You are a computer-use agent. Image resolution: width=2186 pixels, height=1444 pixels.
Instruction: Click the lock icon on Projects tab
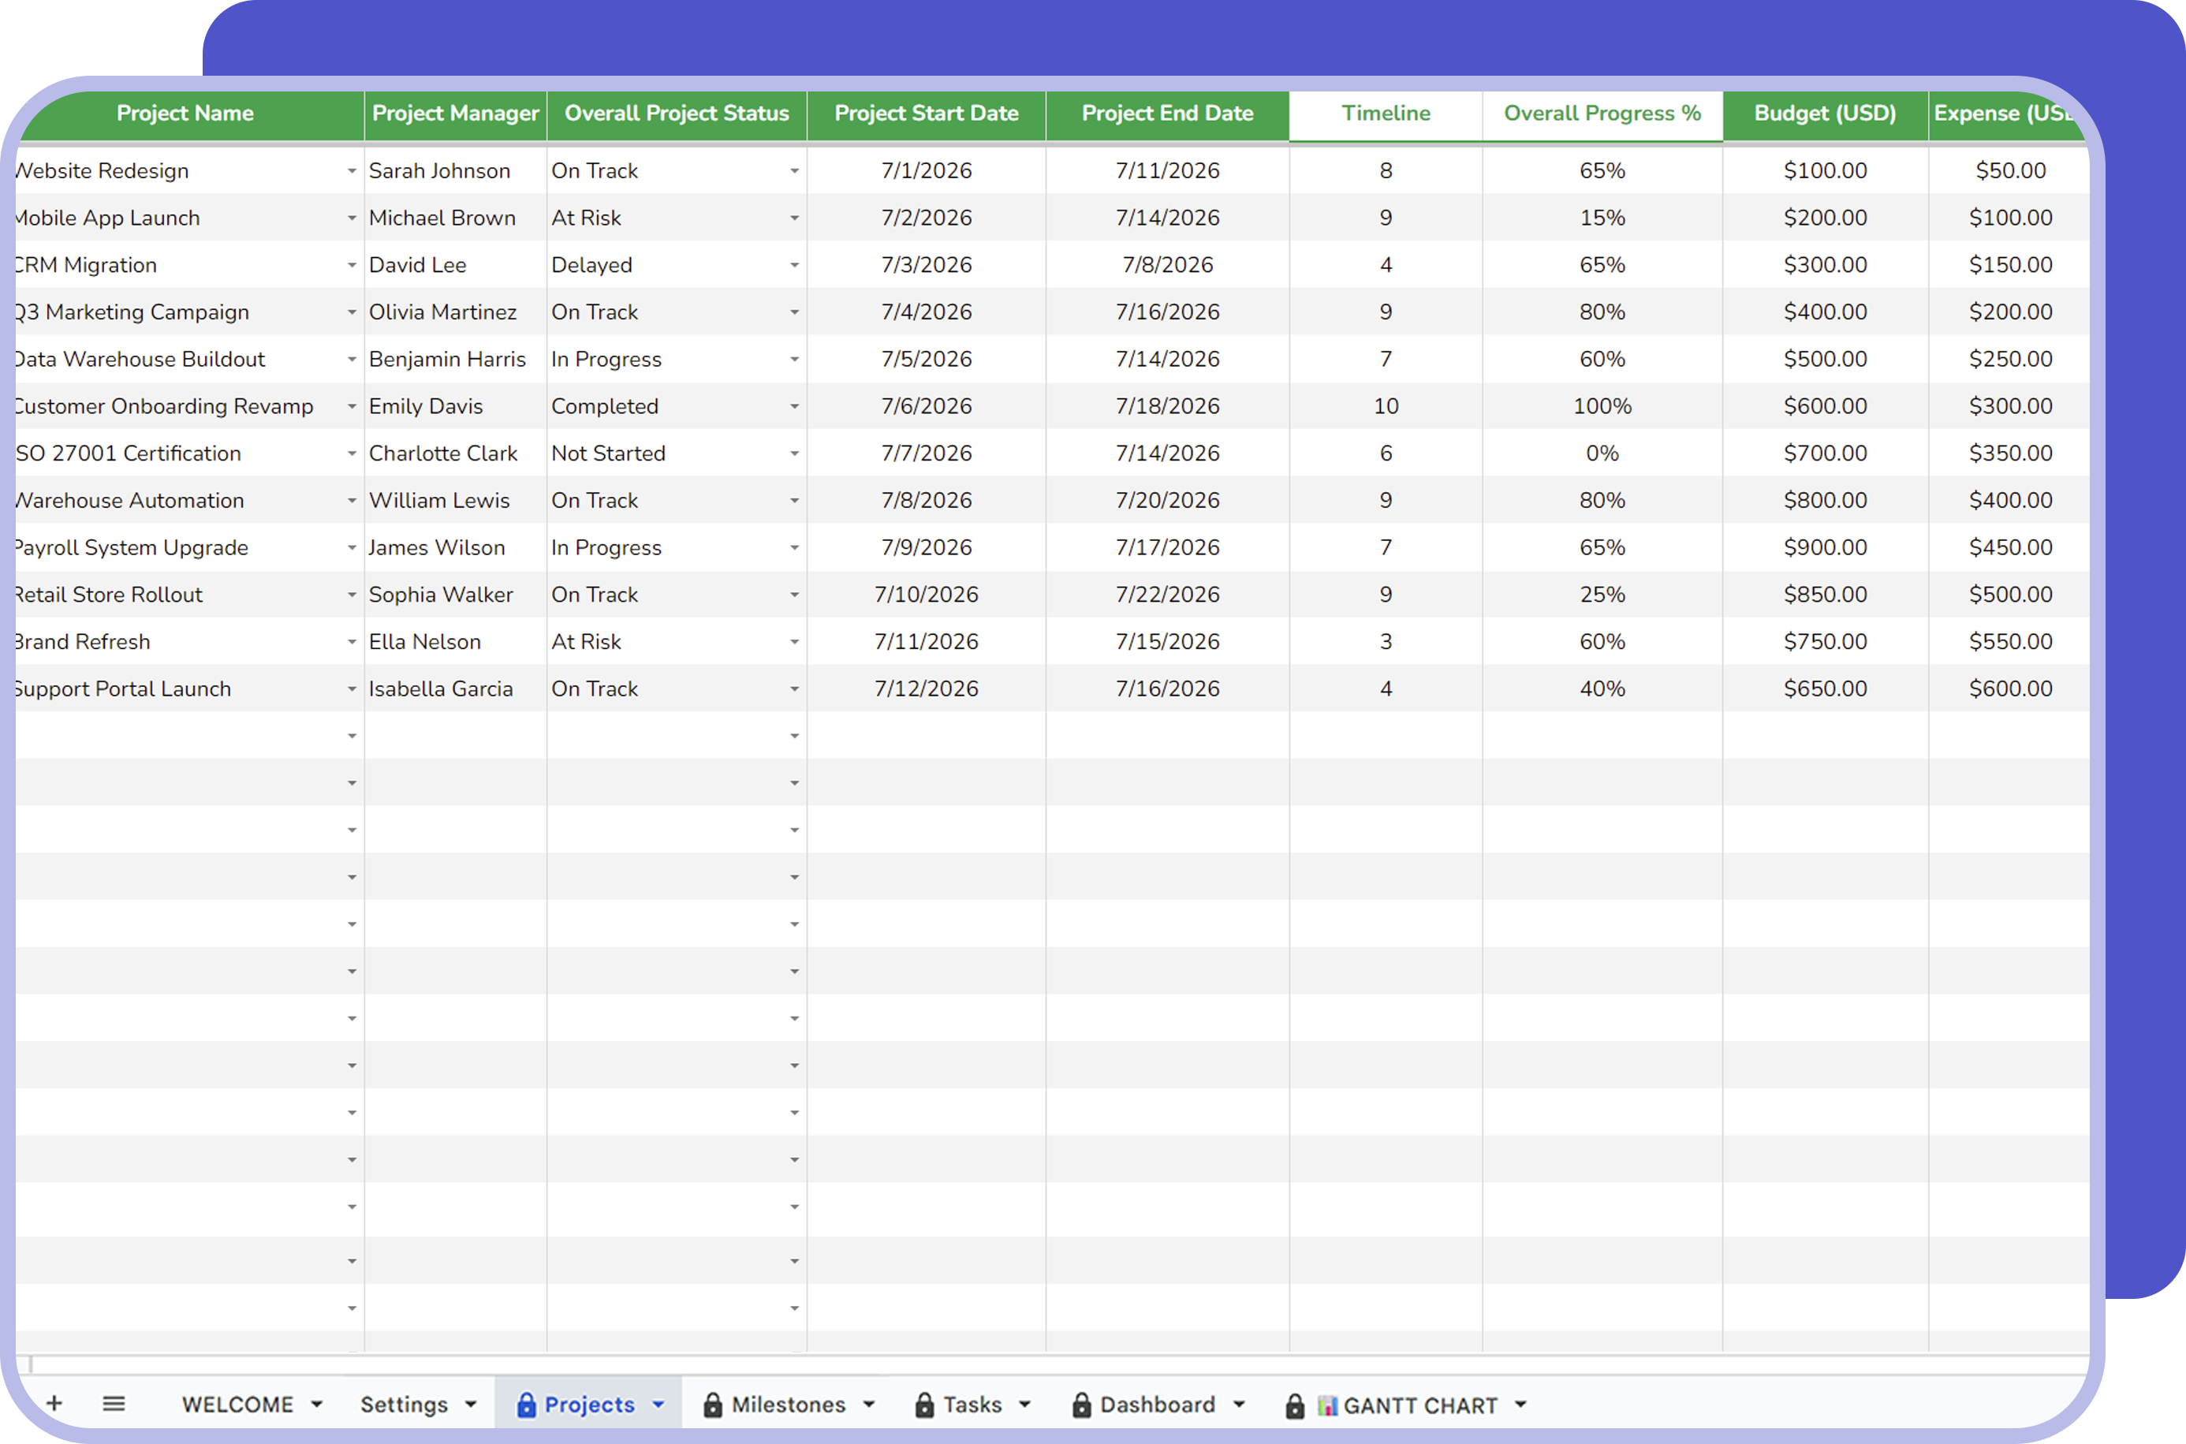[x=526, y=1405]
